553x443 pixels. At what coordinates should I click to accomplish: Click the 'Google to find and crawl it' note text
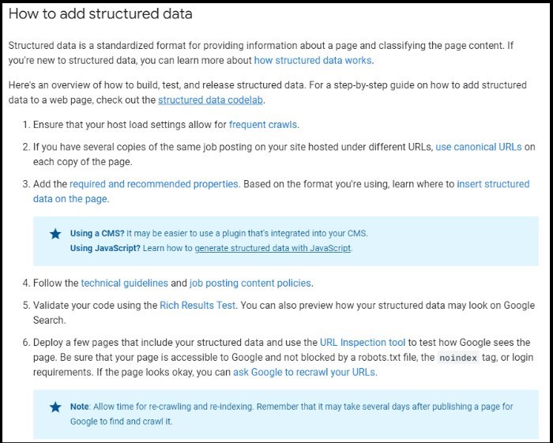(121, 422)
